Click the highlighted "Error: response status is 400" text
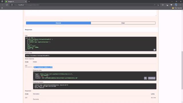This screenshot has width=183, height=103. pyautogui.click(x=43, y=67)
